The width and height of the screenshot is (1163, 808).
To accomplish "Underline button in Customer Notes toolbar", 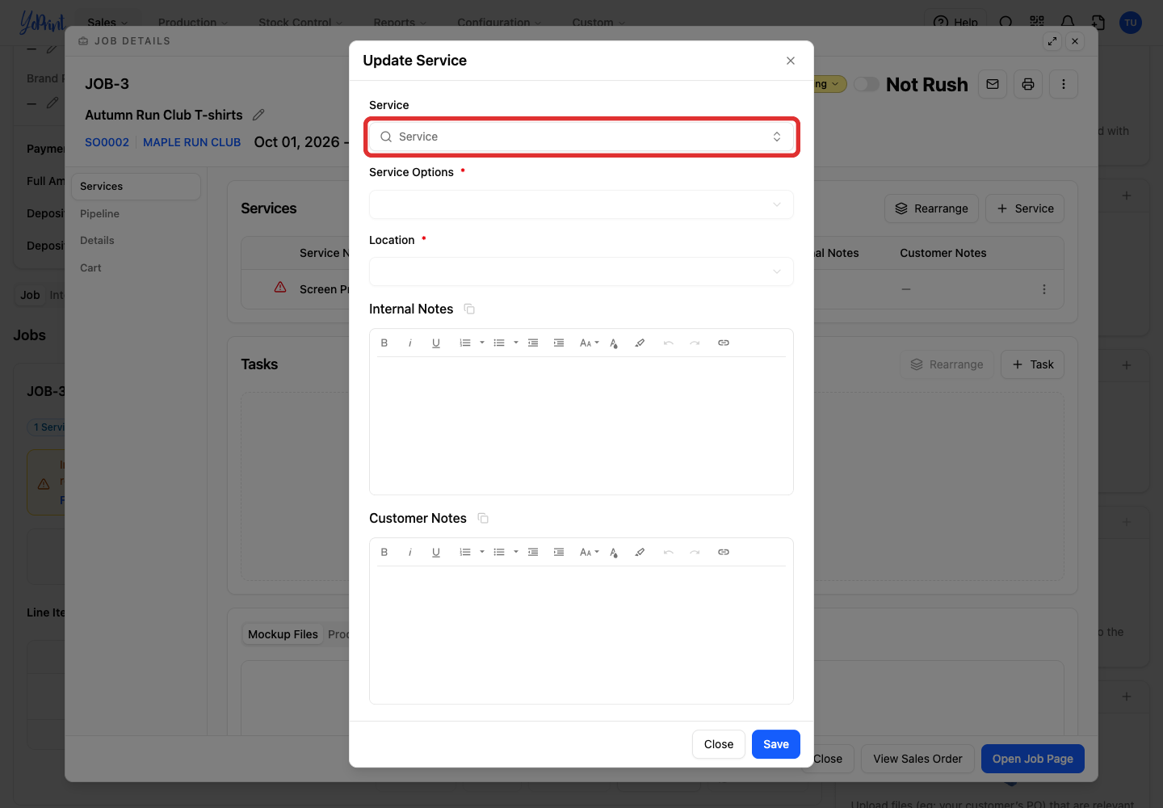I will pos(436,552).
